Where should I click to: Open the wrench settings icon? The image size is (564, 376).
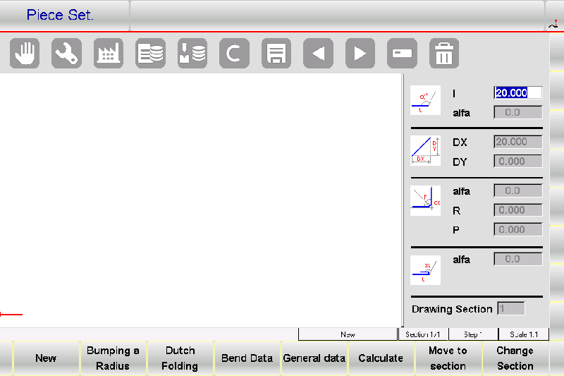pos(66,53)
